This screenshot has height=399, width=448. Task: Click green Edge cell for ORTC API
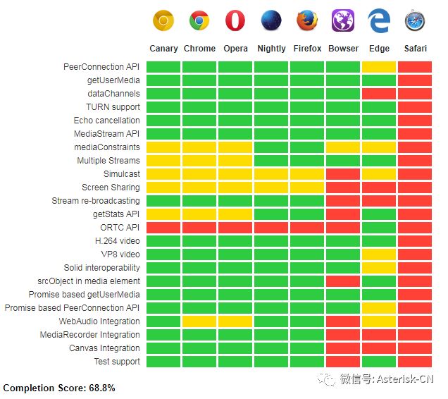tap(379, 228)
